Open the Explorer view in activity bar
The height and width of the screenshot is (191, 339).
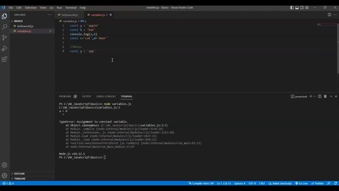tap(4, 16)
